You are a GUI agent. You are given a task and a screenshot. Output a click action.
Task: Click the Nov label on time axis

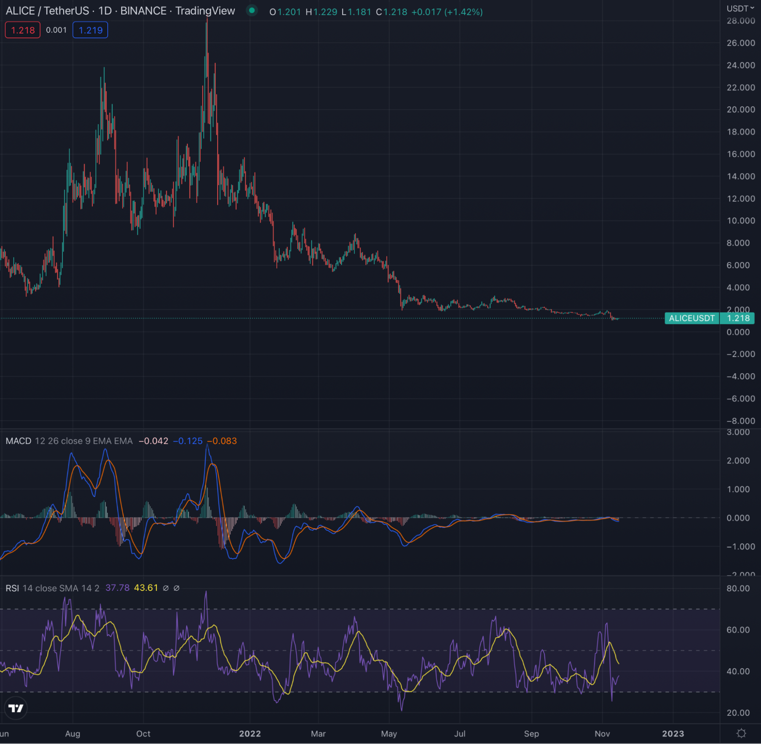click(602, 733)
